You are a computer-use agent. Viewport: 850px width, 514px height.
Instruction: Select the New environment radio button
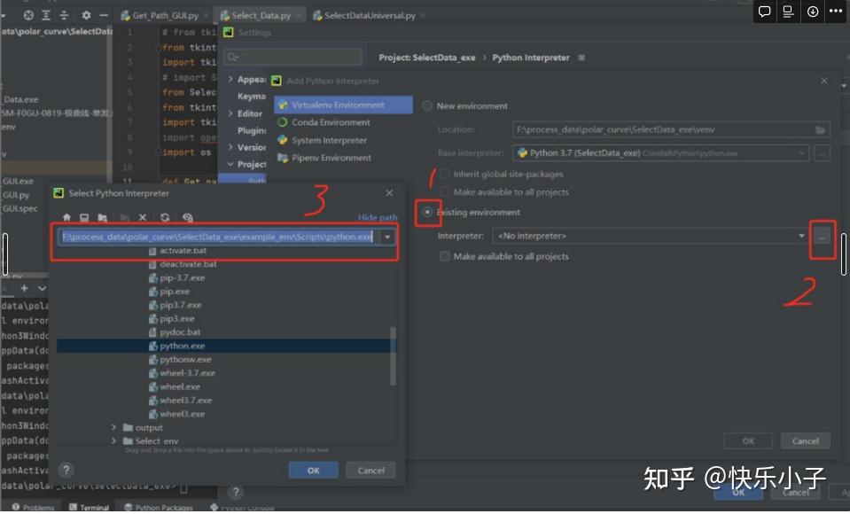click(427, 105)
